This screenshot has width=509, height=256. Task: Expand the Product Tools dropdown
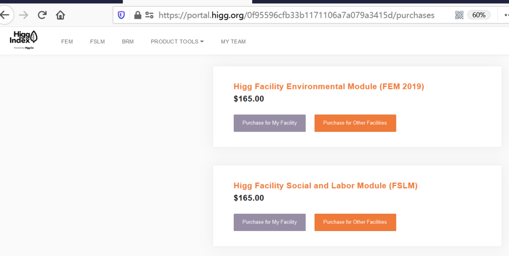click(177, 41)
